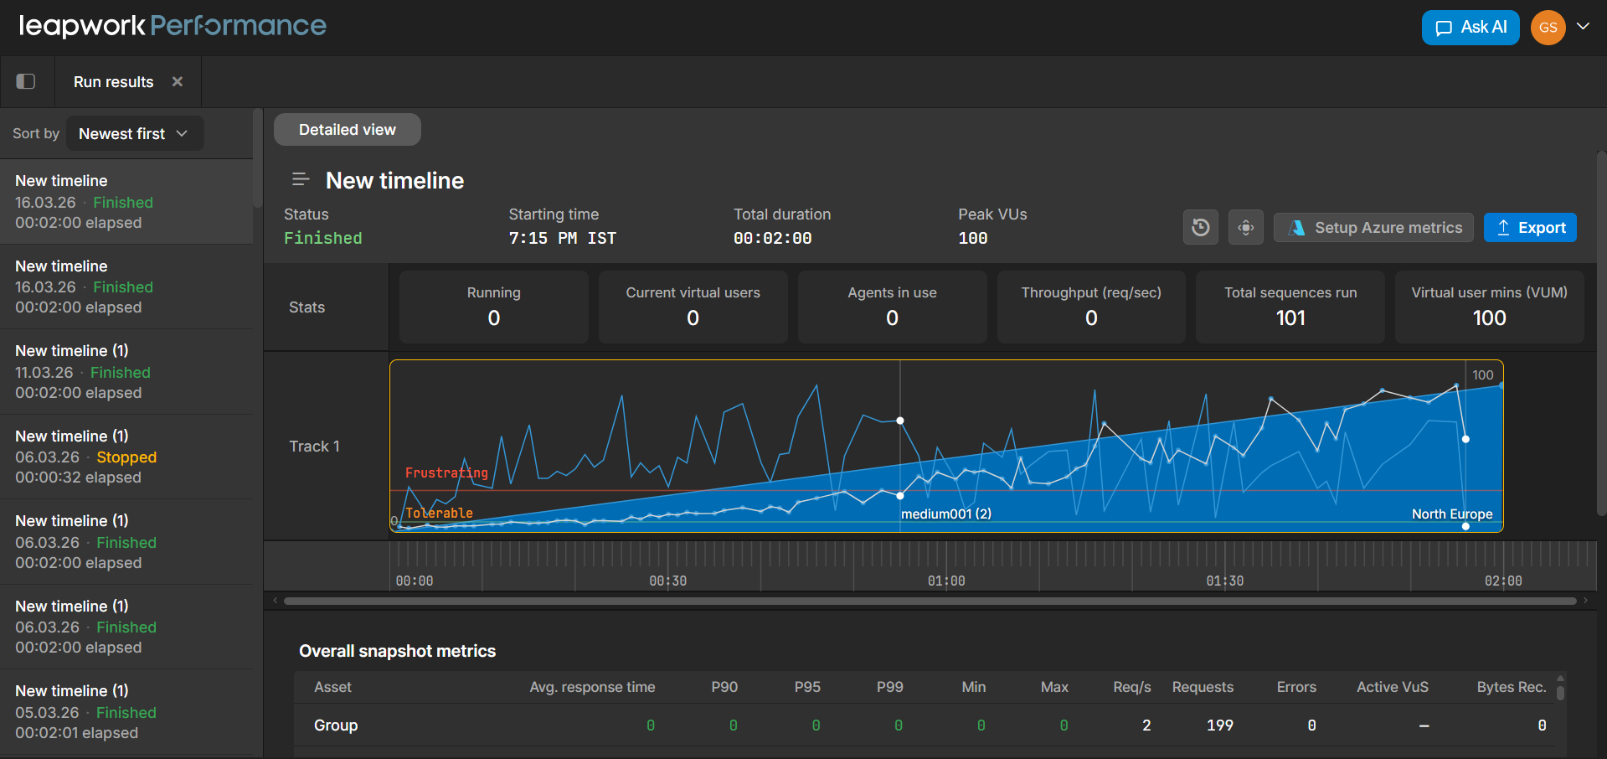This screenshot has width=1607, height=759.
Task: Open the Ask AI chat
Action: coord(1470,28)
